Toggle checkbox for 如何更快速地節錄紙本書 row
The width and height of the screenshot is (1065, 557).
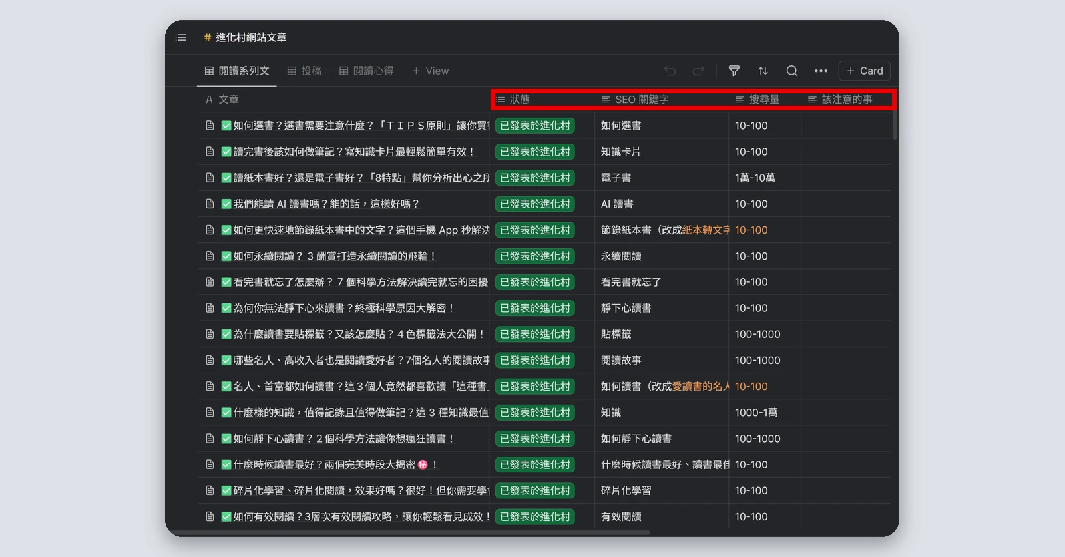tap(226, 230)
